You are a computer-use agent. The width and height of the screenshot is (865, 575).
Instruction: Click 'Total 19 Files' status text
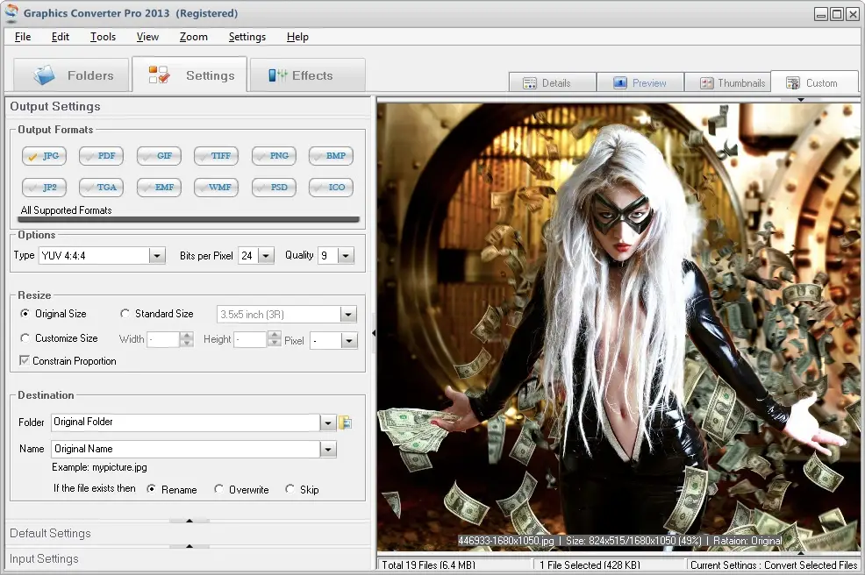[x=428, y=565]
